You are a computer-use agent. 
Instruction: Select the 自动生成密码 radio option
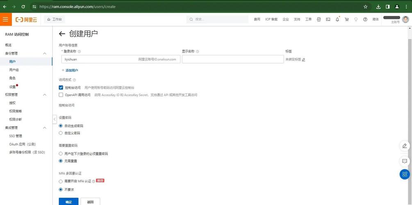(61, 126)
